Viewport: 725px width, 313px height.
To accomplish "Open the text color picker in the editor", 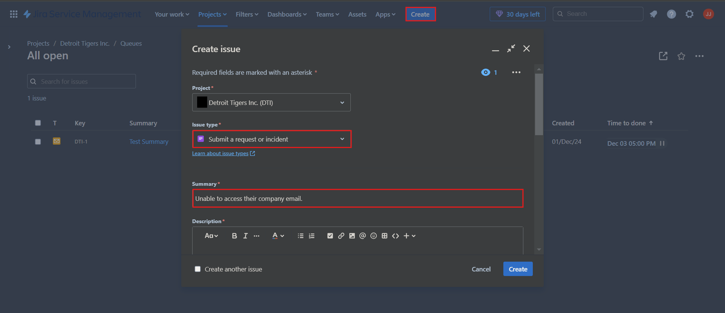I will click(x=278, y=236).
